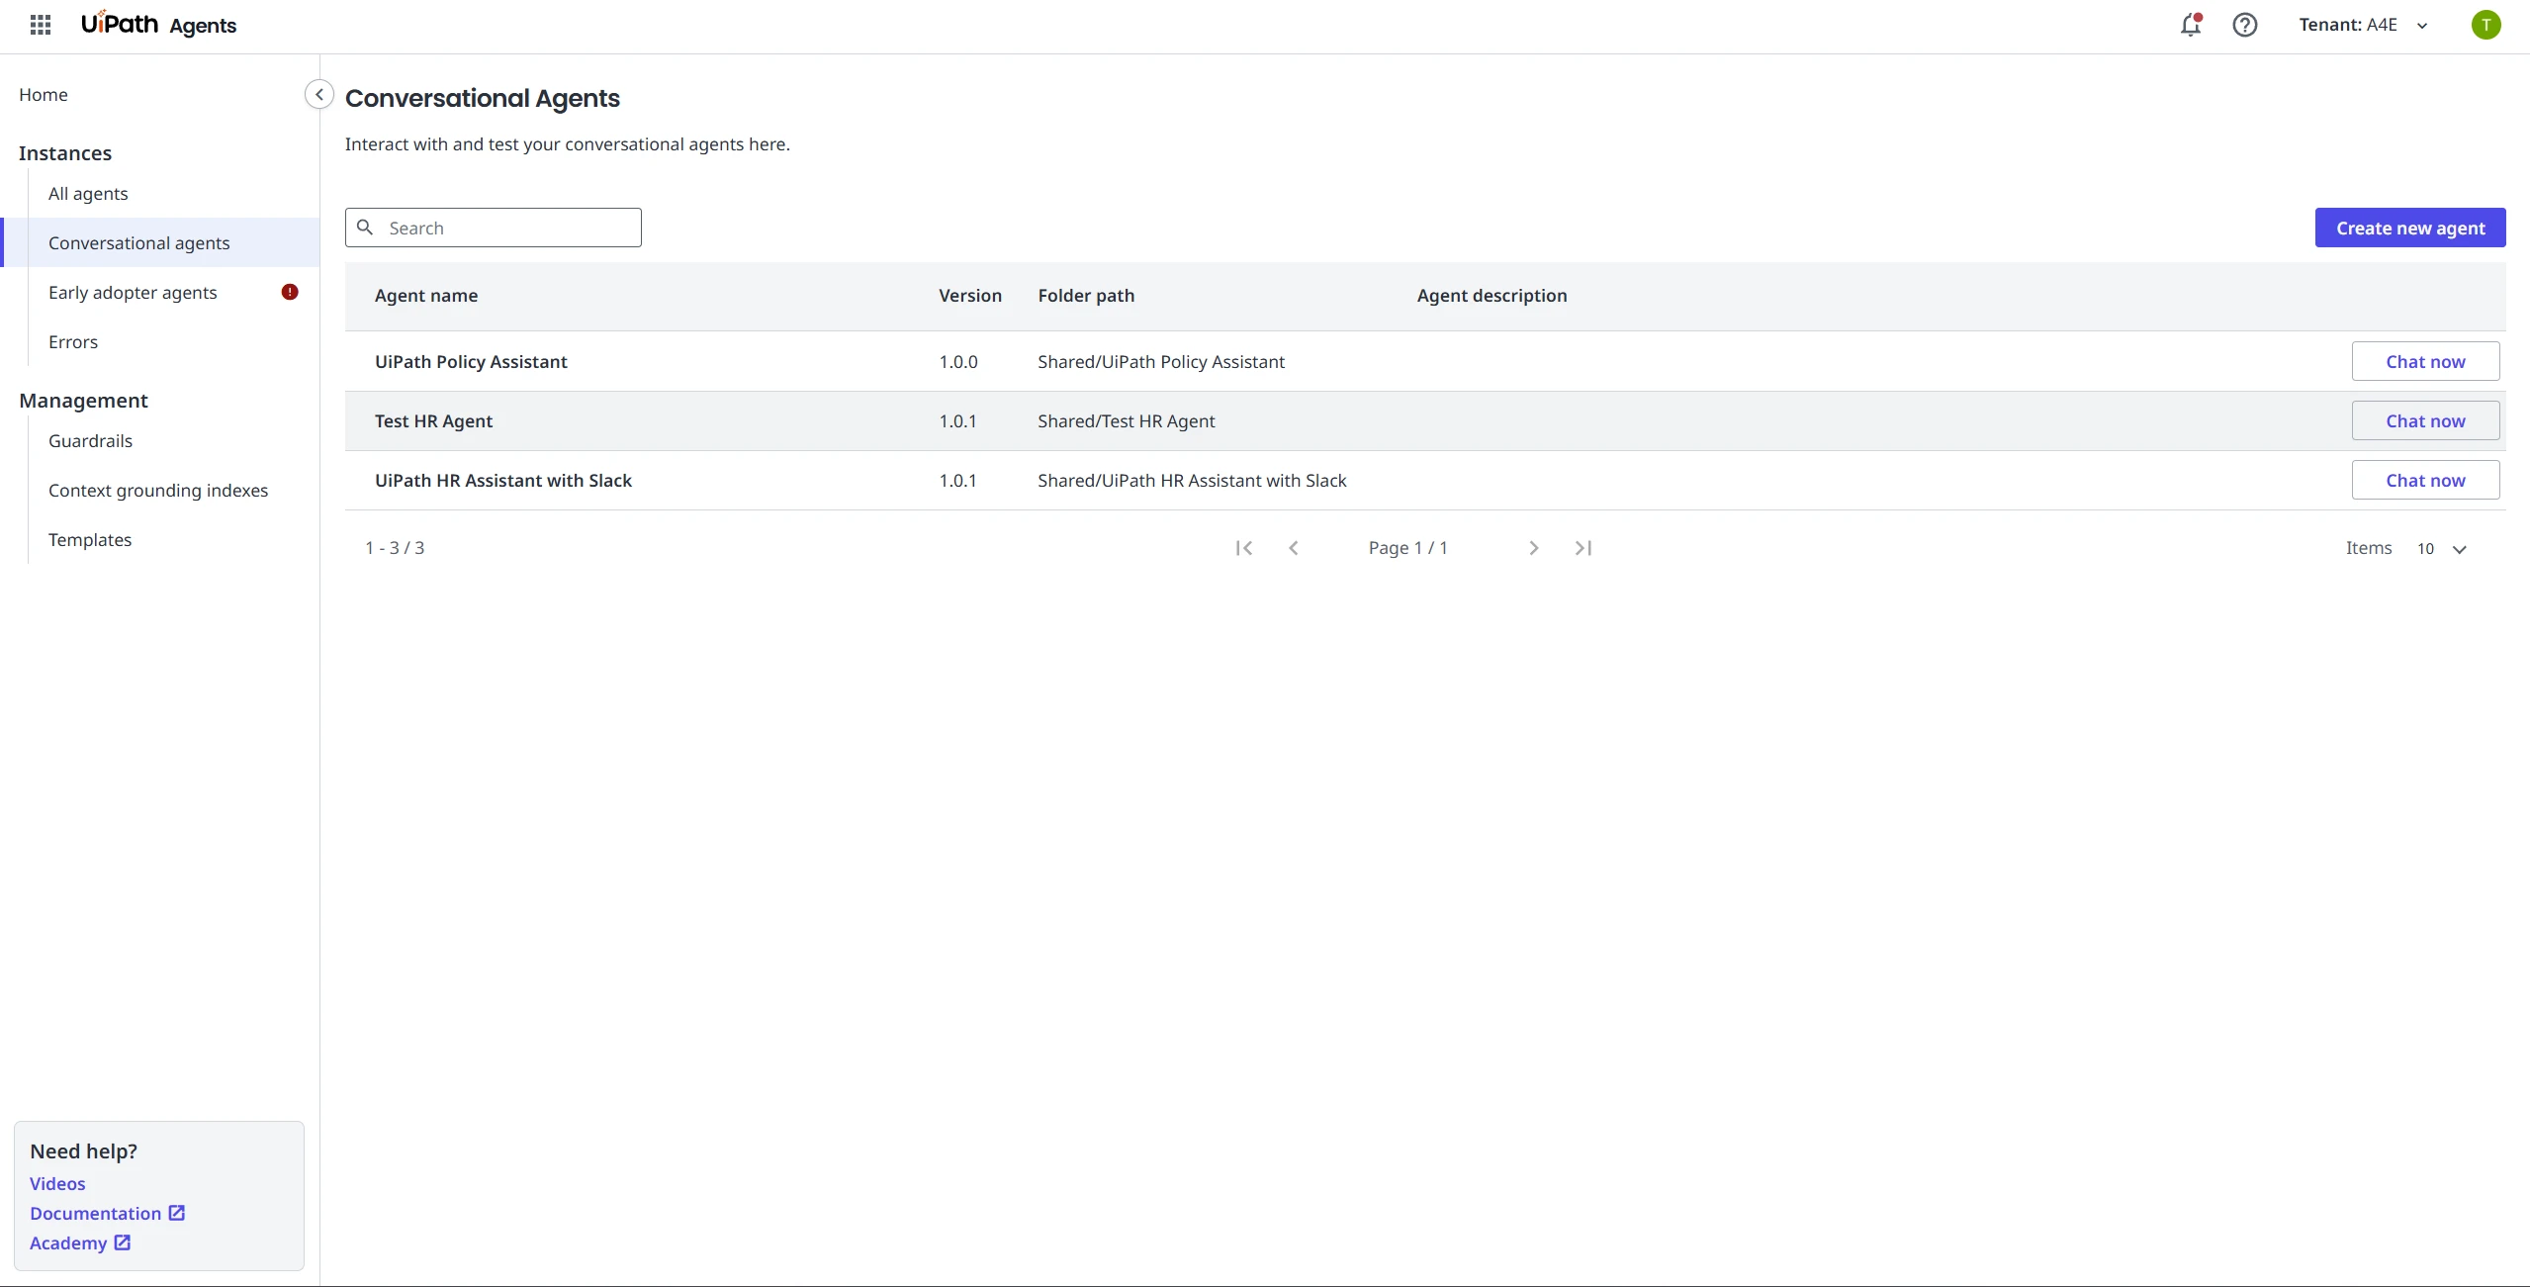Navigate to Context grounding indexes

pyautogui.click(x=158, y=491)
